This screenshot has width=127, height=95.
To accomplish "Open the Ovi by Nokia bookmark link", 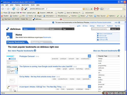I will 37,77.
